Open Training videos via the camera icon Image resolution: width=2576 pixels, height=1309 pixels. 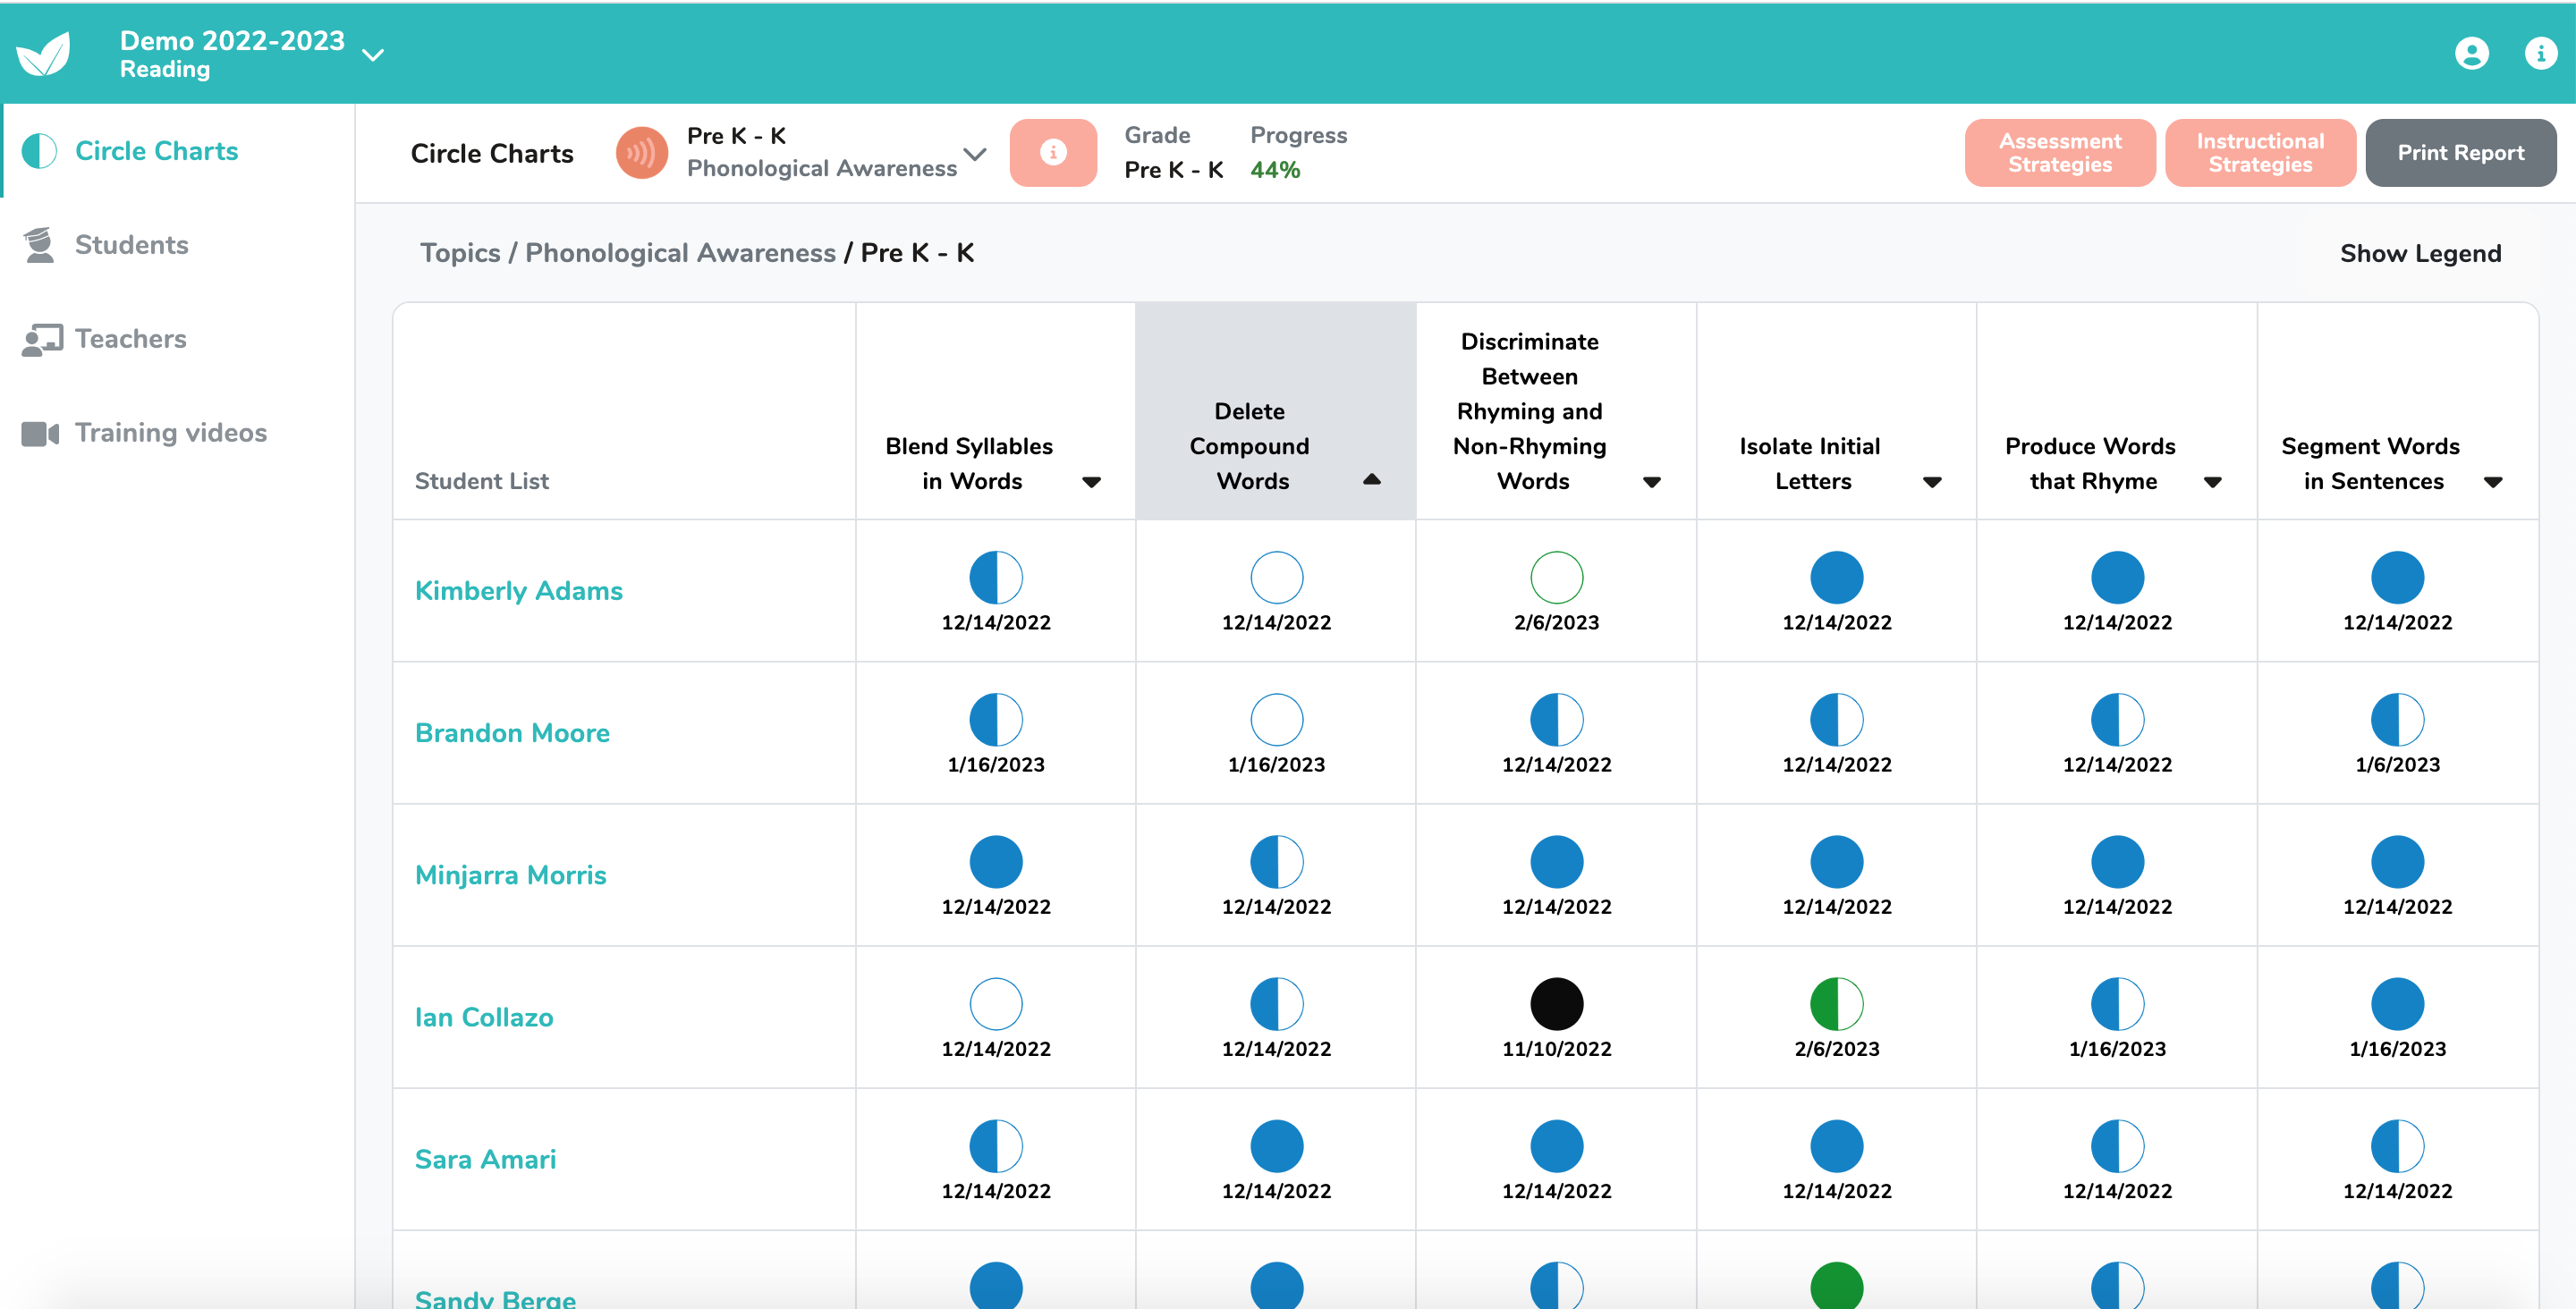pos(39,433)
